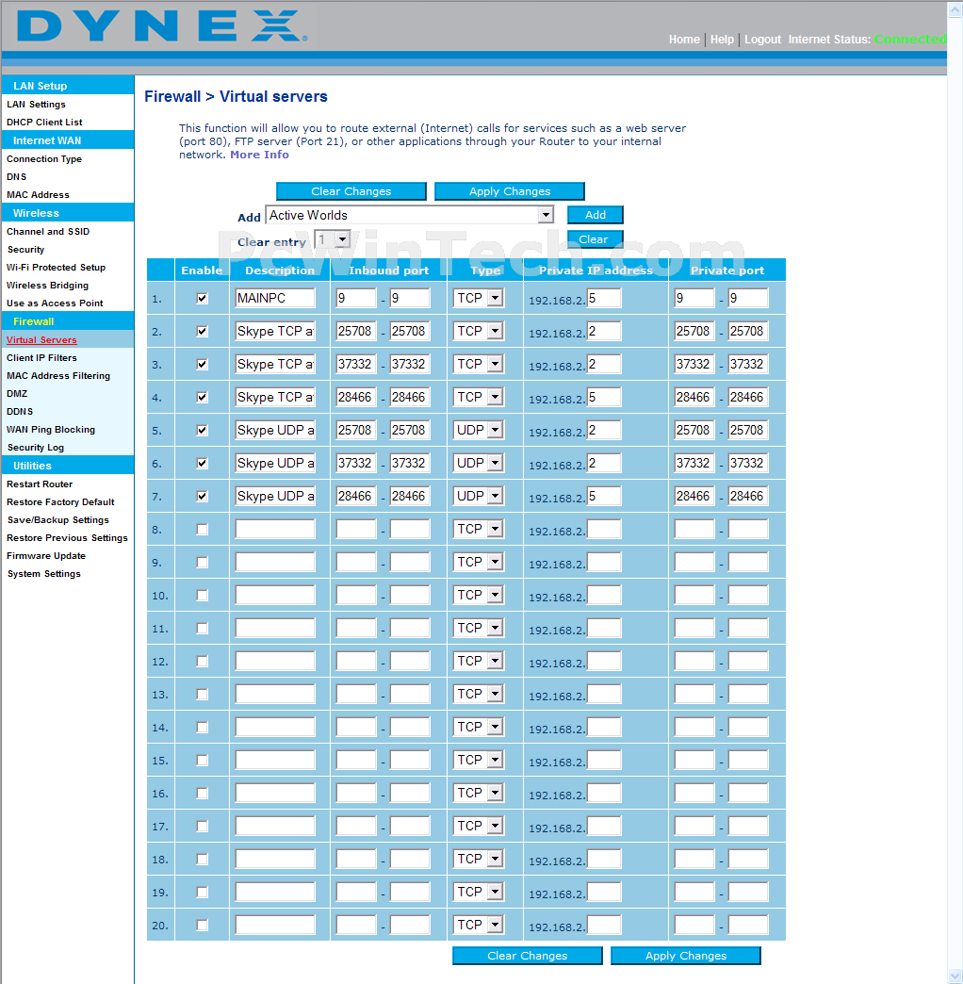The height and width of the screenshot is (984, 963).
Task: Click Logout in the header
Action: click(763, 40)
